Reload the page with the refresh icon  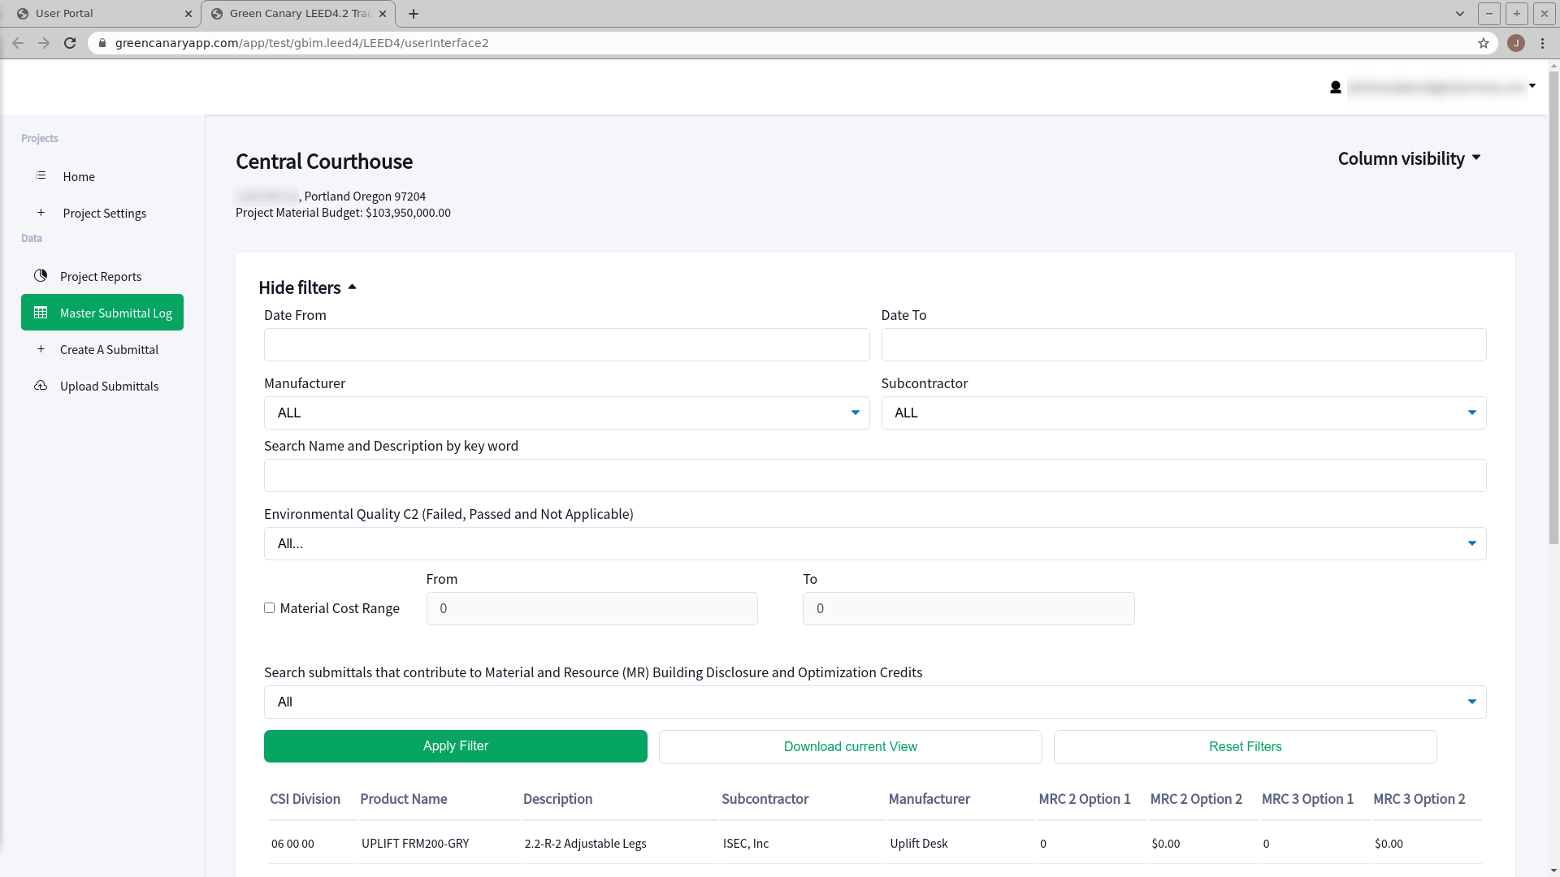(x=70, y=43)
